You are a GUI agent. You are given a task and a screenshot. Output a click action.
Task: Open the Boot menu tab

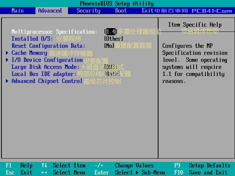tap(121, 10)
